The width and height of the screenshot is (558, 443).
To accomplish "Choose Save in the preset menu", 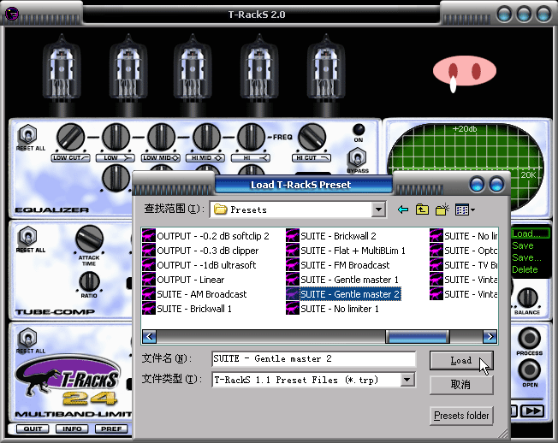I will 523,245.
